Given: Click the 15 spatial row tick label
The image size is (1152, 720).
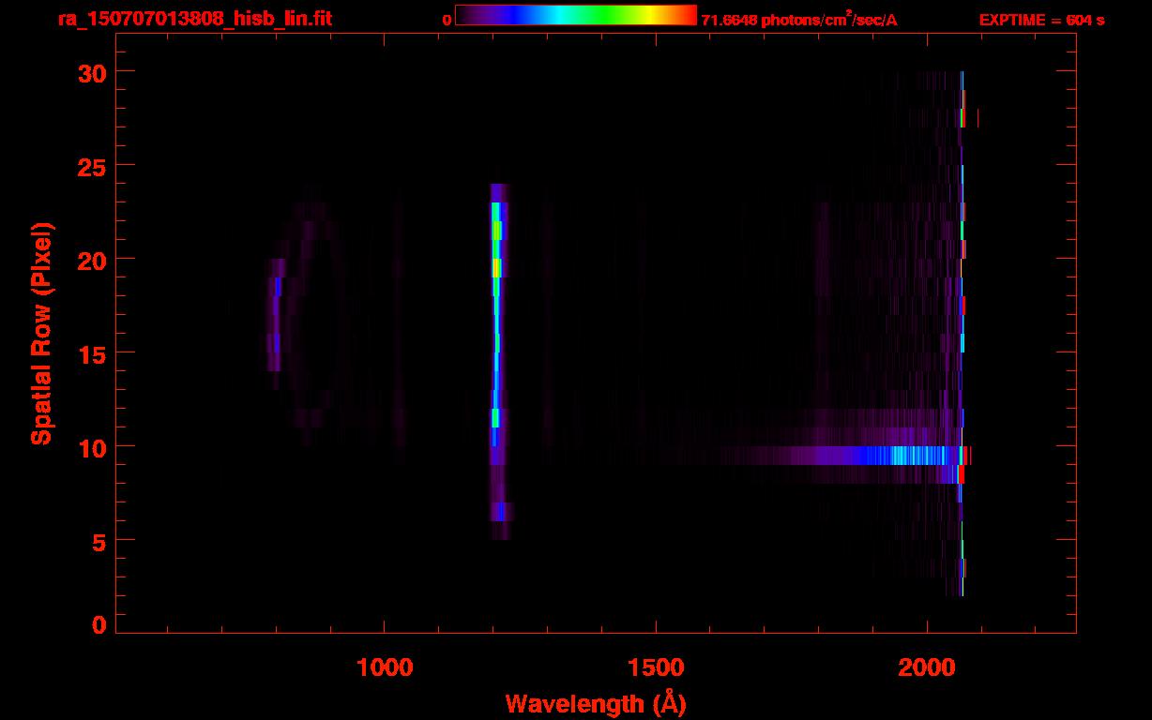Looking at the screenshot, I should (x=90, y=353).
